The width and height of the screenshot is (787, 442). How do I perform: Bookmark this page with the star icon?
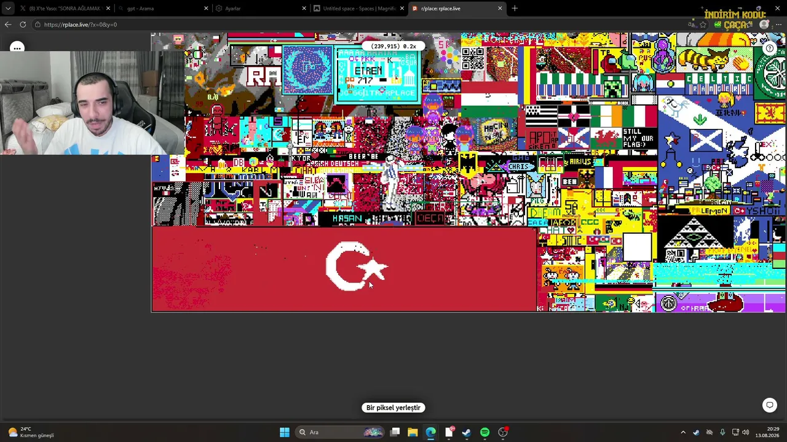click(x=703, y=25)
